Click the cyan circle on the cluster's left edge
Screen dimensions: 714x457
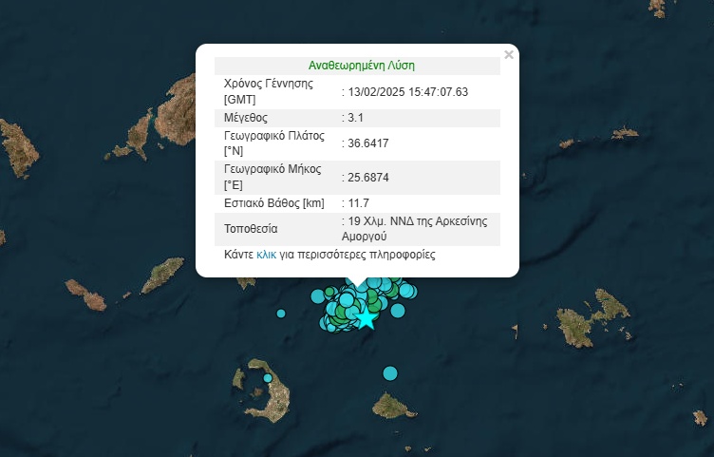[317, 296]
